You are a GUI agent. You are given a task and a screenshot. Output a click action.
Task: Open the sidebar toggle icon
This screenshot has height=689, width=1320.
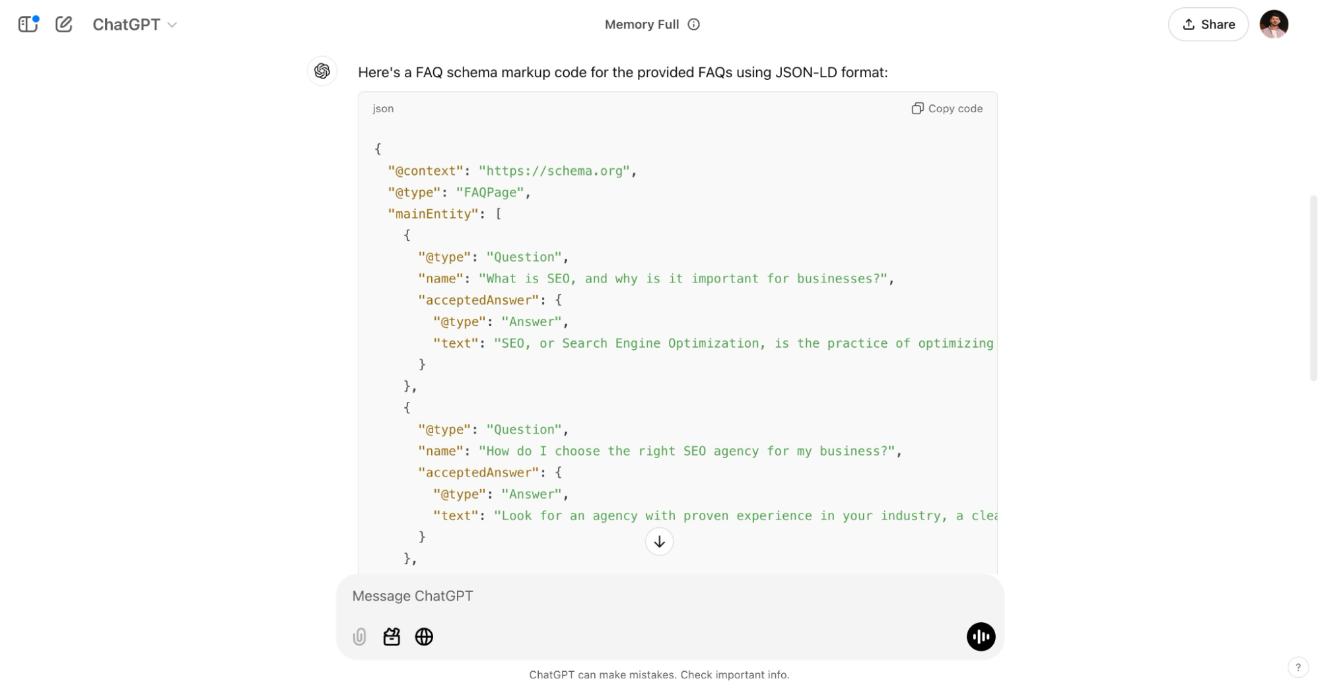pos(28,24)
